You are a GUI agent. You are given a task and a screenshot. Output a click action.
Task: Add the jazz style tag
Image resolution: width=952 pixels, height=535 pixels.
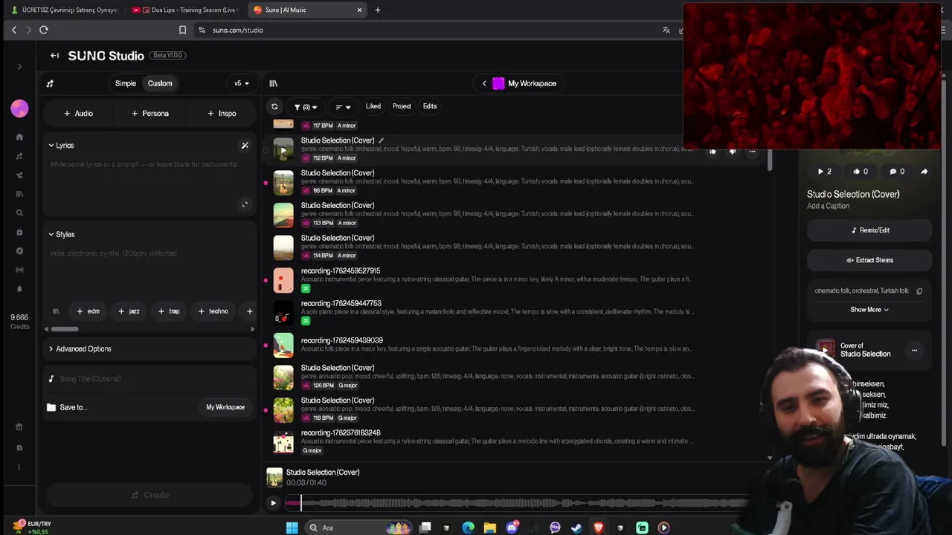(x=129, y=311)
